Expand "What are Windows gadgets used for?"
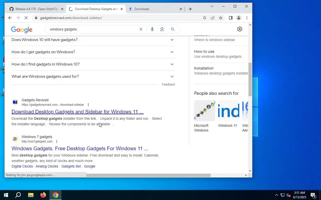 pyautogui.click(x=93, y=76)
